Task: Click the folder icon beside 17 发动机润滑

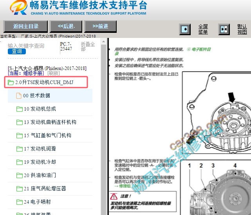Action: pos(19,149)
